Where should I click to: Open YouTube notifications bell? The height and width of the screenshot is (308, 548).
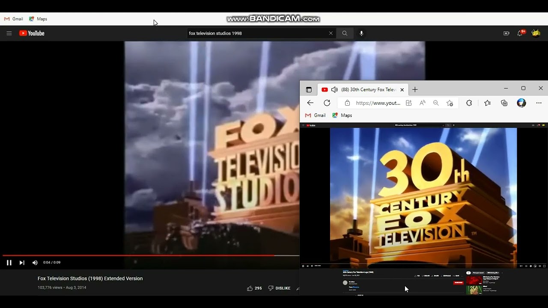pyautogui.click(x=520, y=33)
